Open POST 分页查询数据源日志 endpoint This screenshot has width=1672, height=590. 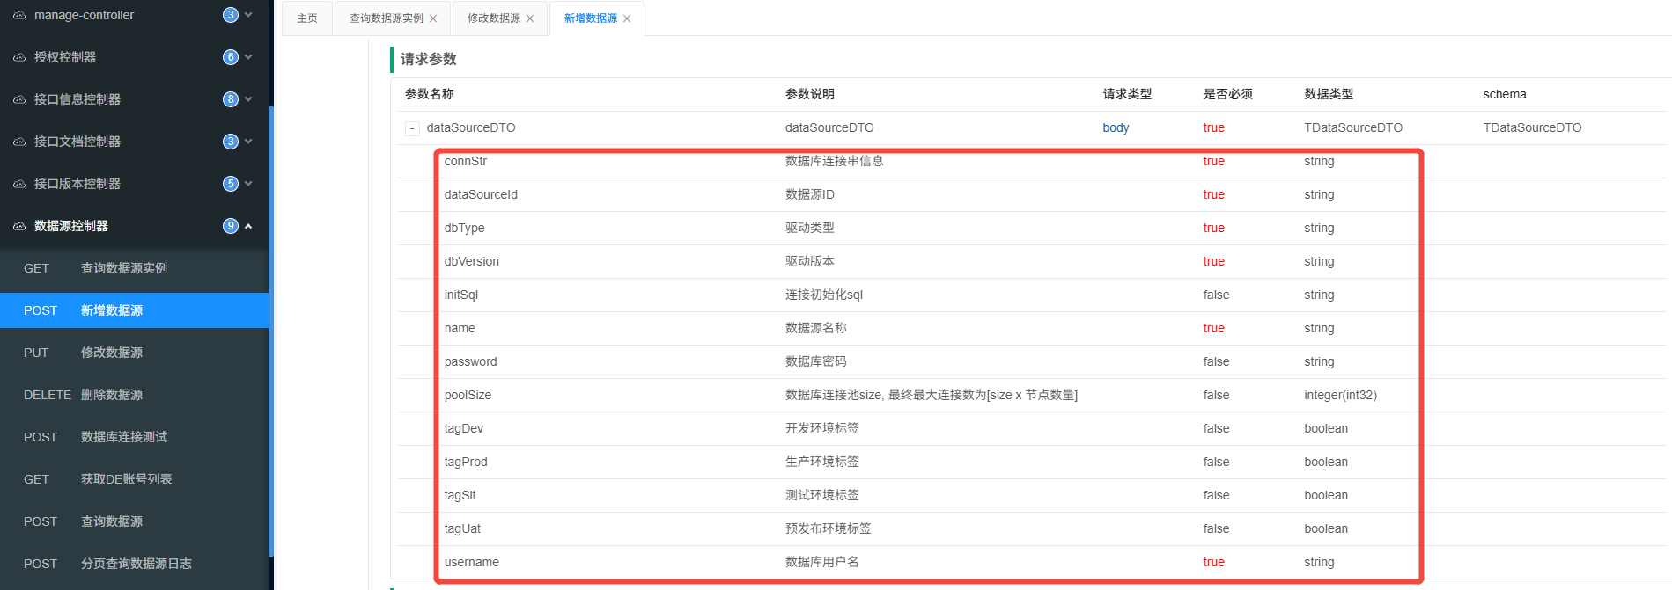pos(136,564)
